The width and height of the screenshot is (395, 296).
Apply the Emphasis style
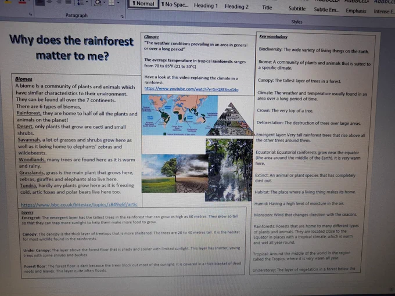[x=356, y=10]
